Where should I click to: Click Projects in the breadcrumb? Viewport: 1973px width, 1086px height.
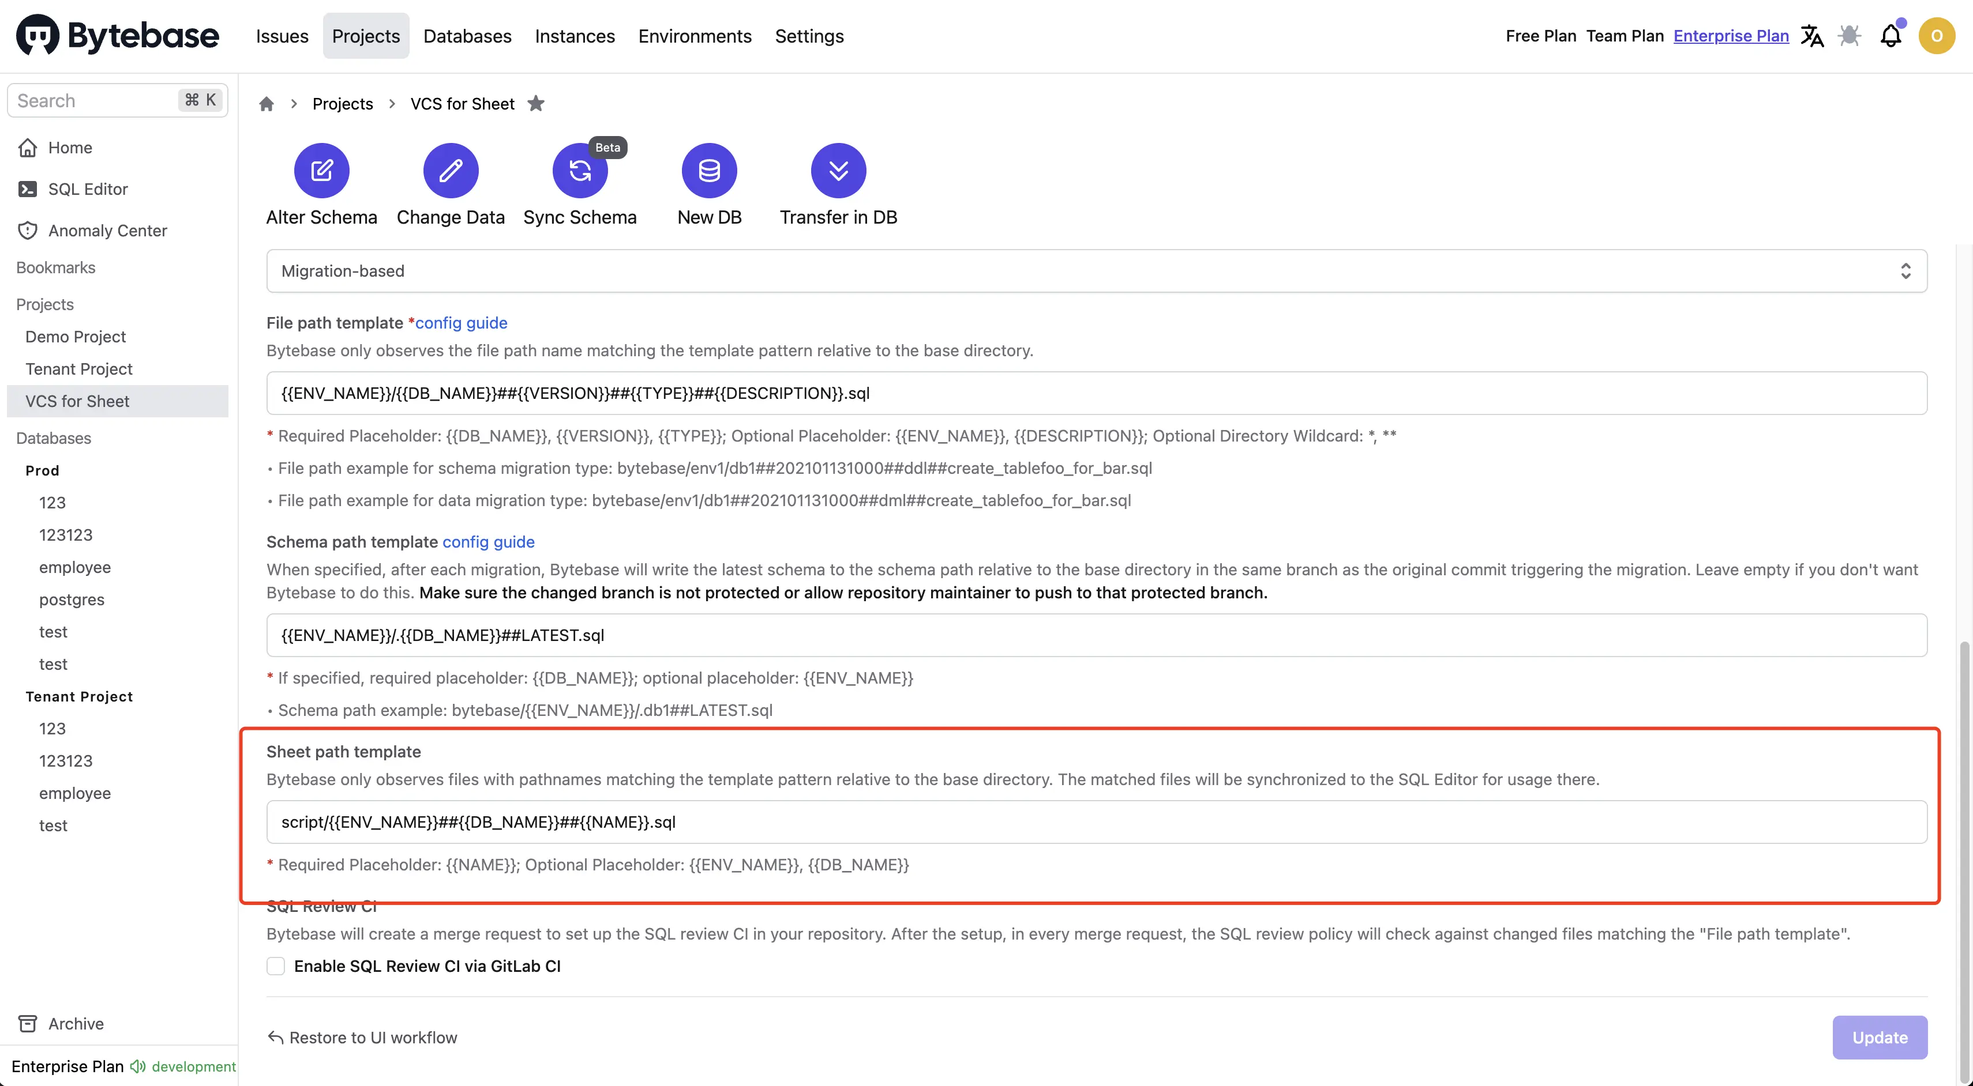(342, 103)
